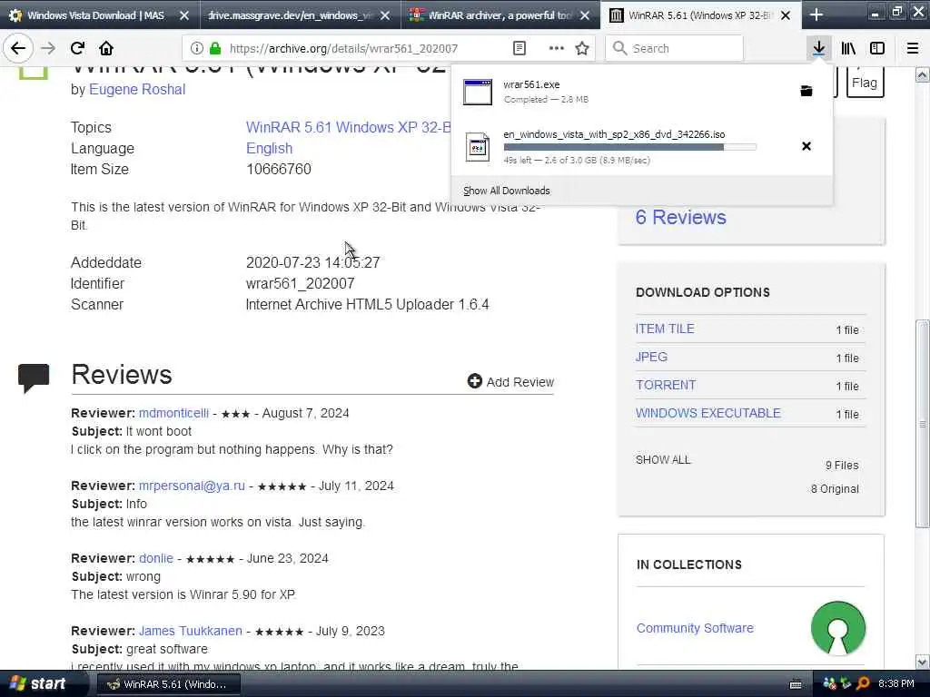The image size is (930, 697).
Task: Select wrar561.exe completed download entry
Action: tap(642, 92)
